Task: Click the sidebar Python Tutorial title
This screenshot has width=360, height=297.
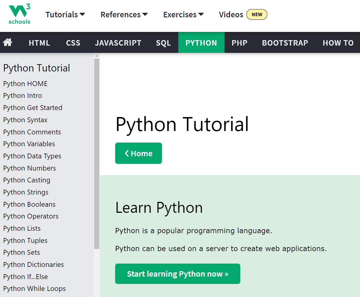Action: (36, 68)
